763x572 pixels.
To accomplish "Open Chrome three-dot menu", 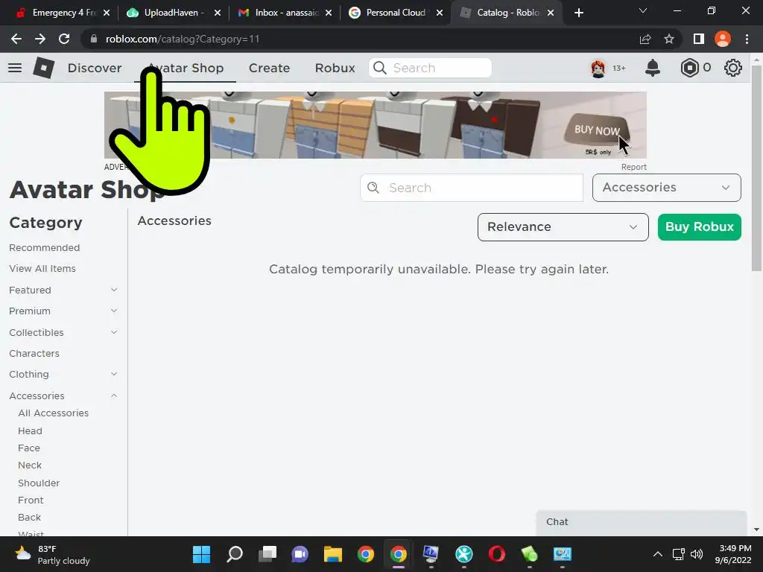I will 747,39.
